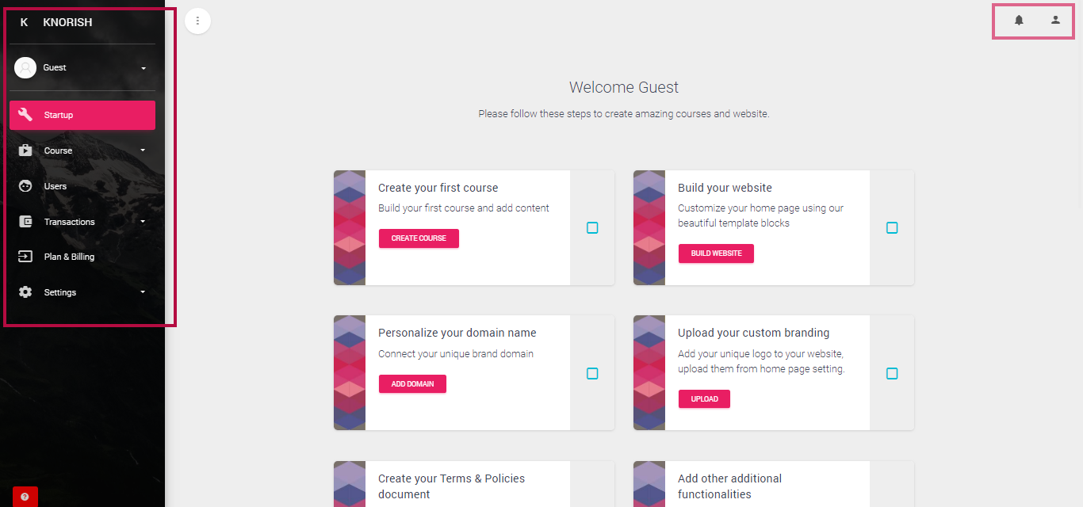Click the Upload custom branding checkbox

pyautogui.click(x=892, y=374)
